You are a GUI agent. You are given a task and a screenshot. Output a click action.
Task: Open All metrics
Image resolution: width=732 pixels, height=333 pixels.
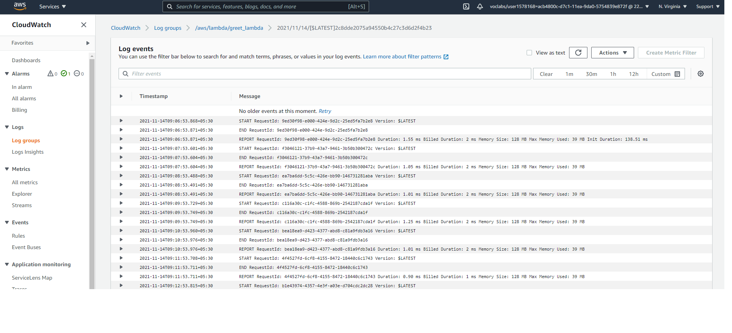25,182
